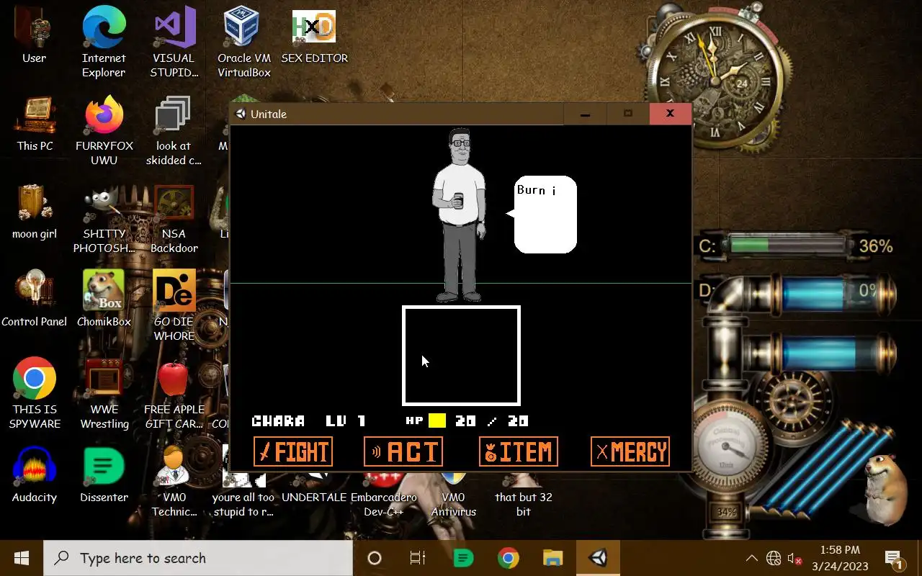Open the Internet Explorer desktop shortcut
The height and width of the screenshot is (576, 922).
pyautogui.click(x=104, y=42)
